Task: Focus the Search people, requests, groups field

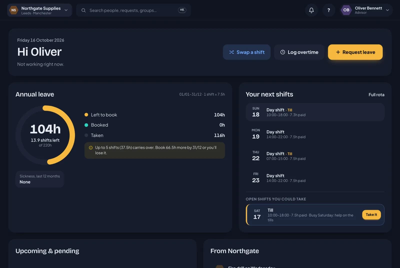Action: click(x=133, y=10)
